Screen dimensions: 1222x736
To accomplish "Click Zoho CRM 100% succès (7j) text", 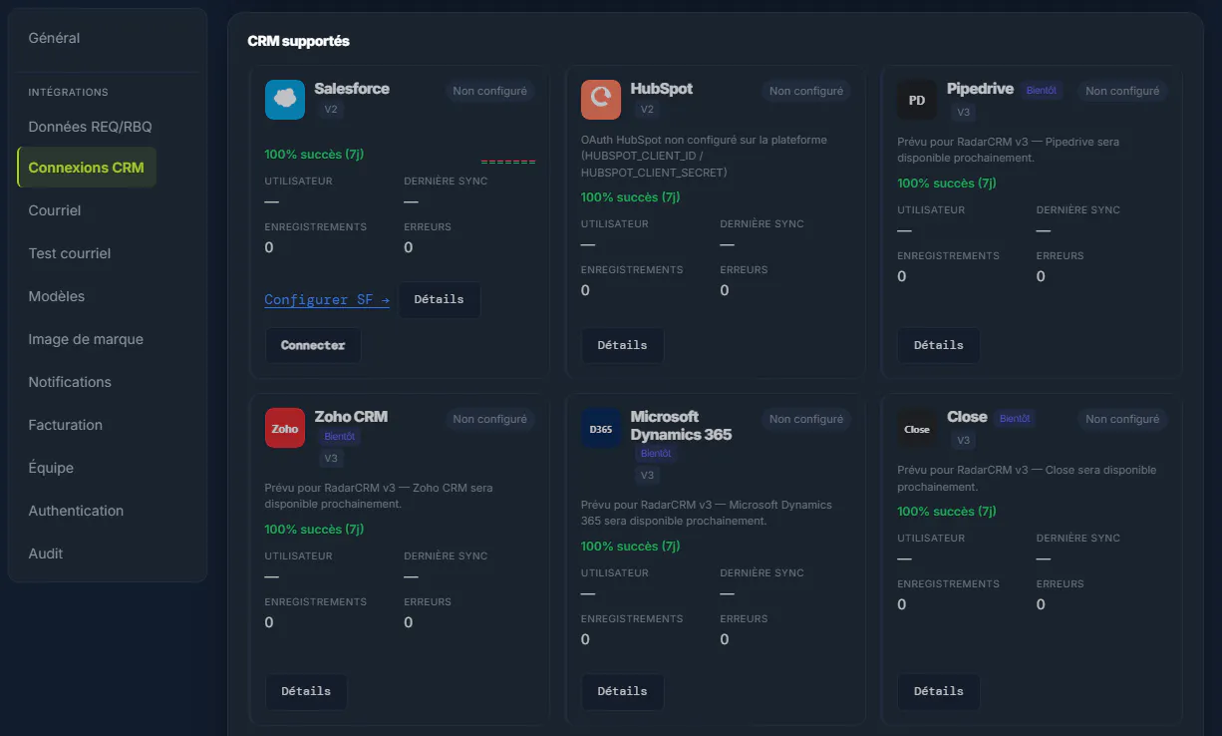I will pyautogui.click(x=314, y=530).
